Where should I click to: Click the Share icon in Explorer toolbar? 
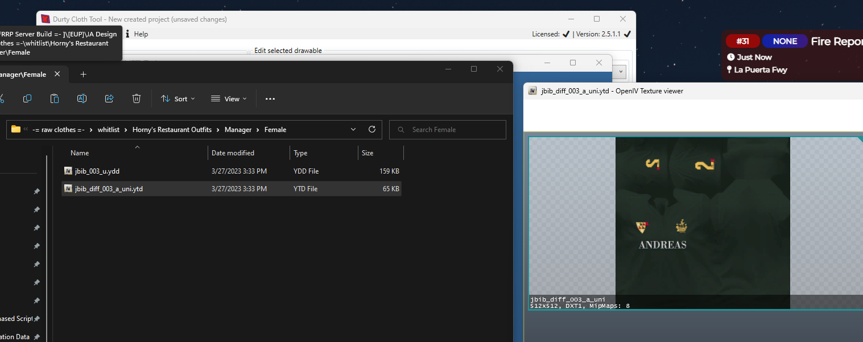109,98
